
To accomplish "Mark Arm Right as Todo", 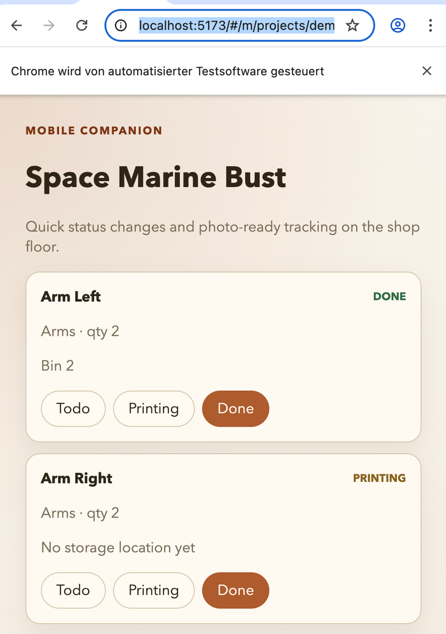I will [73, 590].
